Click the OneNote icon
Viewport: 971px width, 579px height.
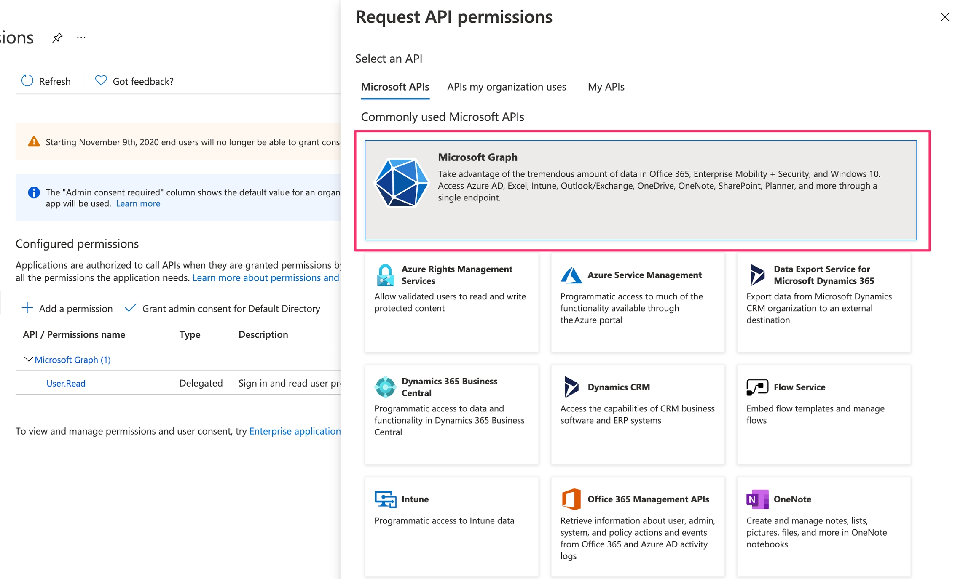[757, 499]
